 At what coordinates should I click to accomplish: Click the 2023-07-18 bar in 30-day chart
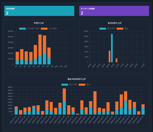[16, 111]
